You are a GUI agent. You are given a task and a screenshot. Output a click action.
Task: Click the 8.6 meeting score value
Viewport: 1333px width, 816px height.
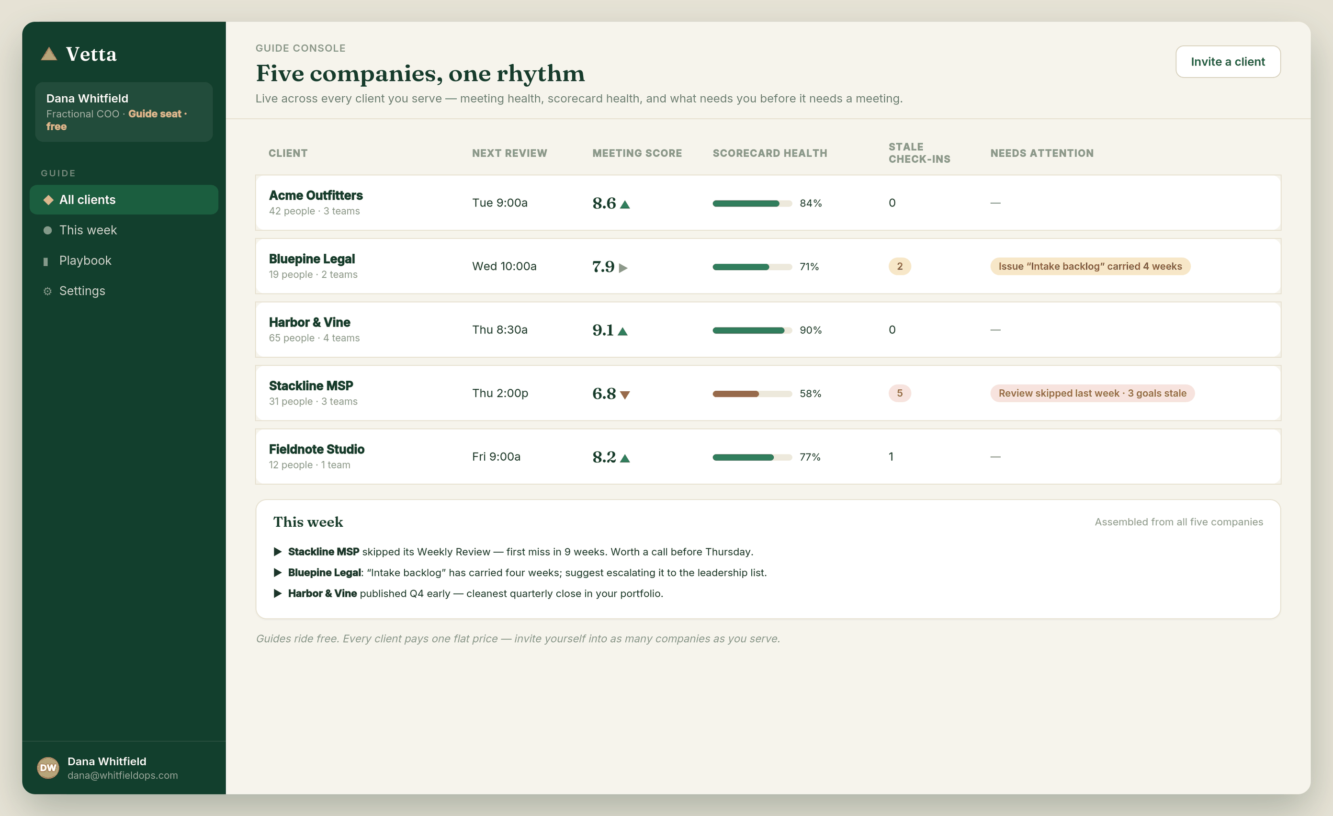[604, 203]
